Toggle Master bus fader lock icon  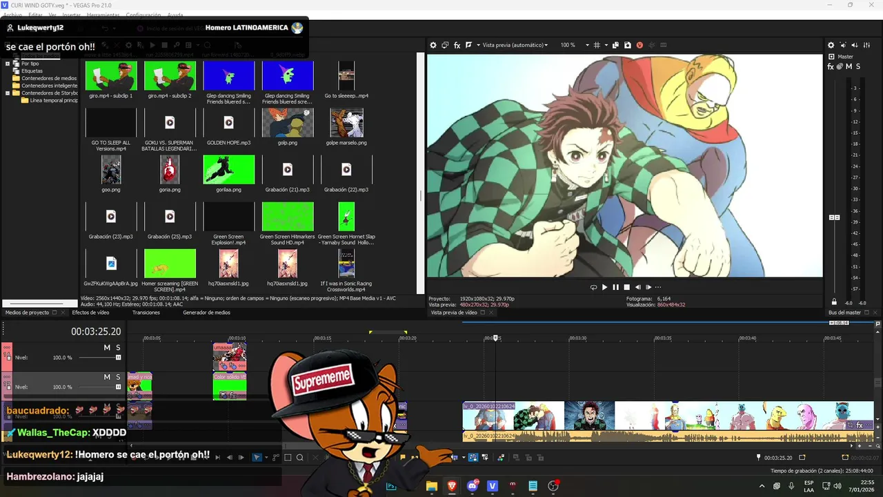tap(834, 302)
